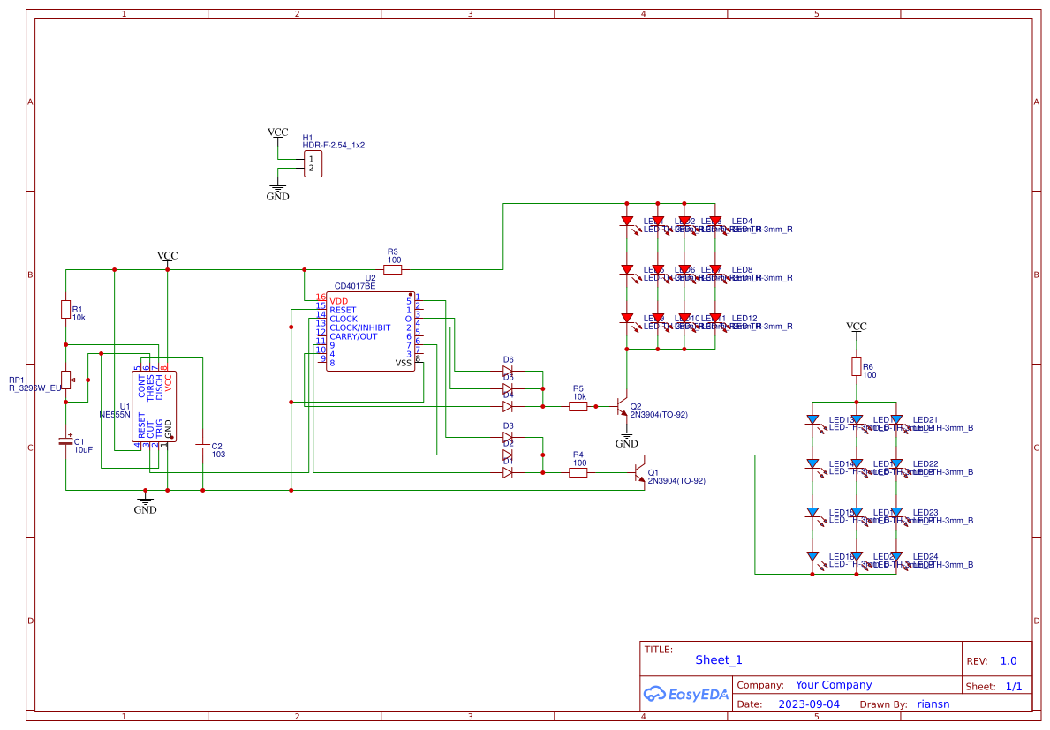Click the C1 10uF capacitor symbol
The width and height of the screenshot is (1050, 730).
[65, 439]
